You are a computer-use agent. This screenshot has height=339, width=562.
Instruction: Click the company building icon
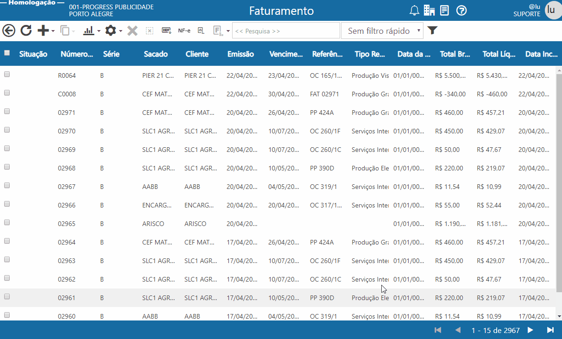pos(429,11)
